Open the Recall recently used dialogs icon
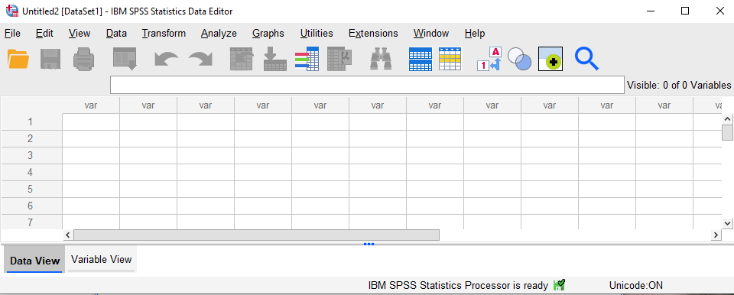The image size is (734, 295). click(125, 59)
